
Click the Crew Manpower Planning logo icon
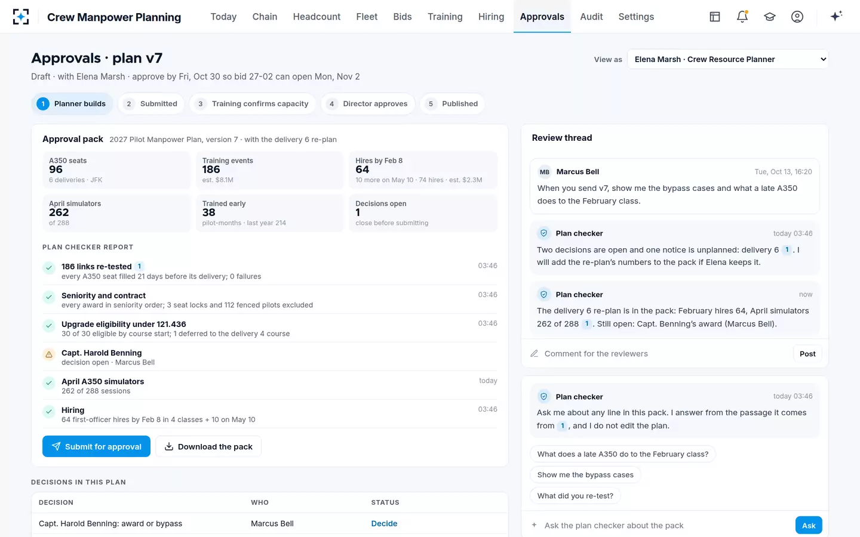pyautogui.click(x=21, y=17)
